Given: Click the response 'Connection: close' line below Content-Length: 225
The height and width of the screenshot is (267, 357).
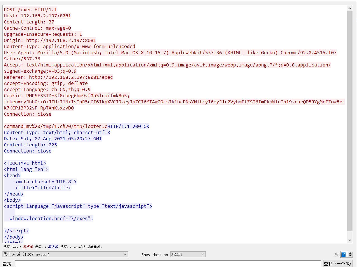Looking at the screenshot, I should point(28,151).
